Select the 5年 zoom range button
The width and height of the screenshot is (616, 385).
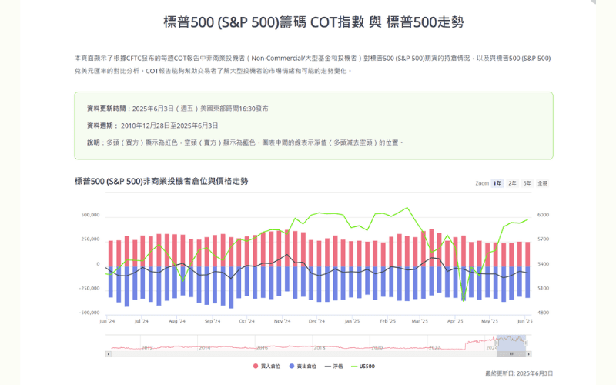[527, 183]
